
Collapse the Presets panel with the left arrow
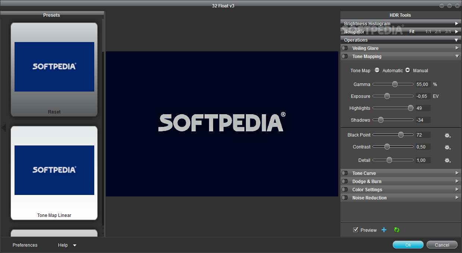3,128
